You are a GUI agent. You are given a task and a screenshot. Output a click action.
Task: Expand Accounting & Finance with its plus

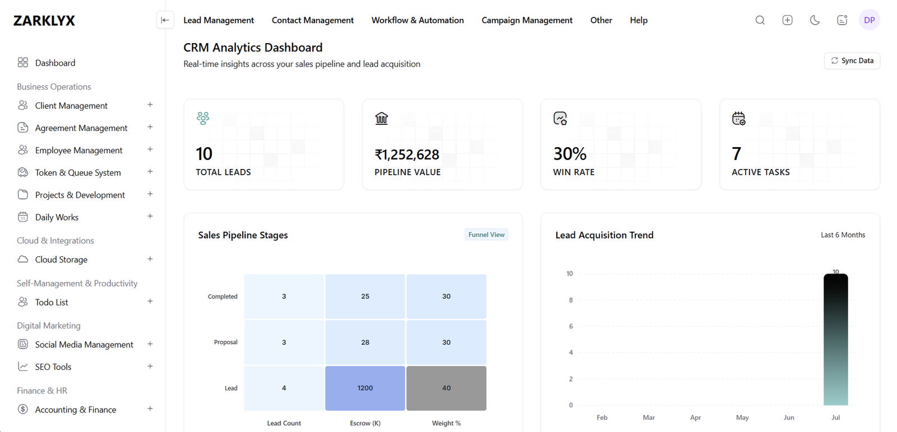(150, 409)
